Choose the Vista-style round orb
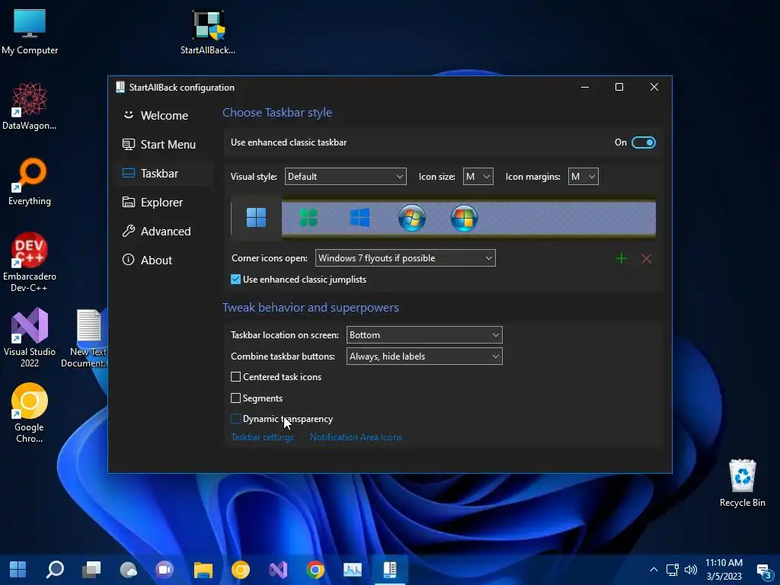This screenshot has height=585, width=780. [x=464, y=217]
